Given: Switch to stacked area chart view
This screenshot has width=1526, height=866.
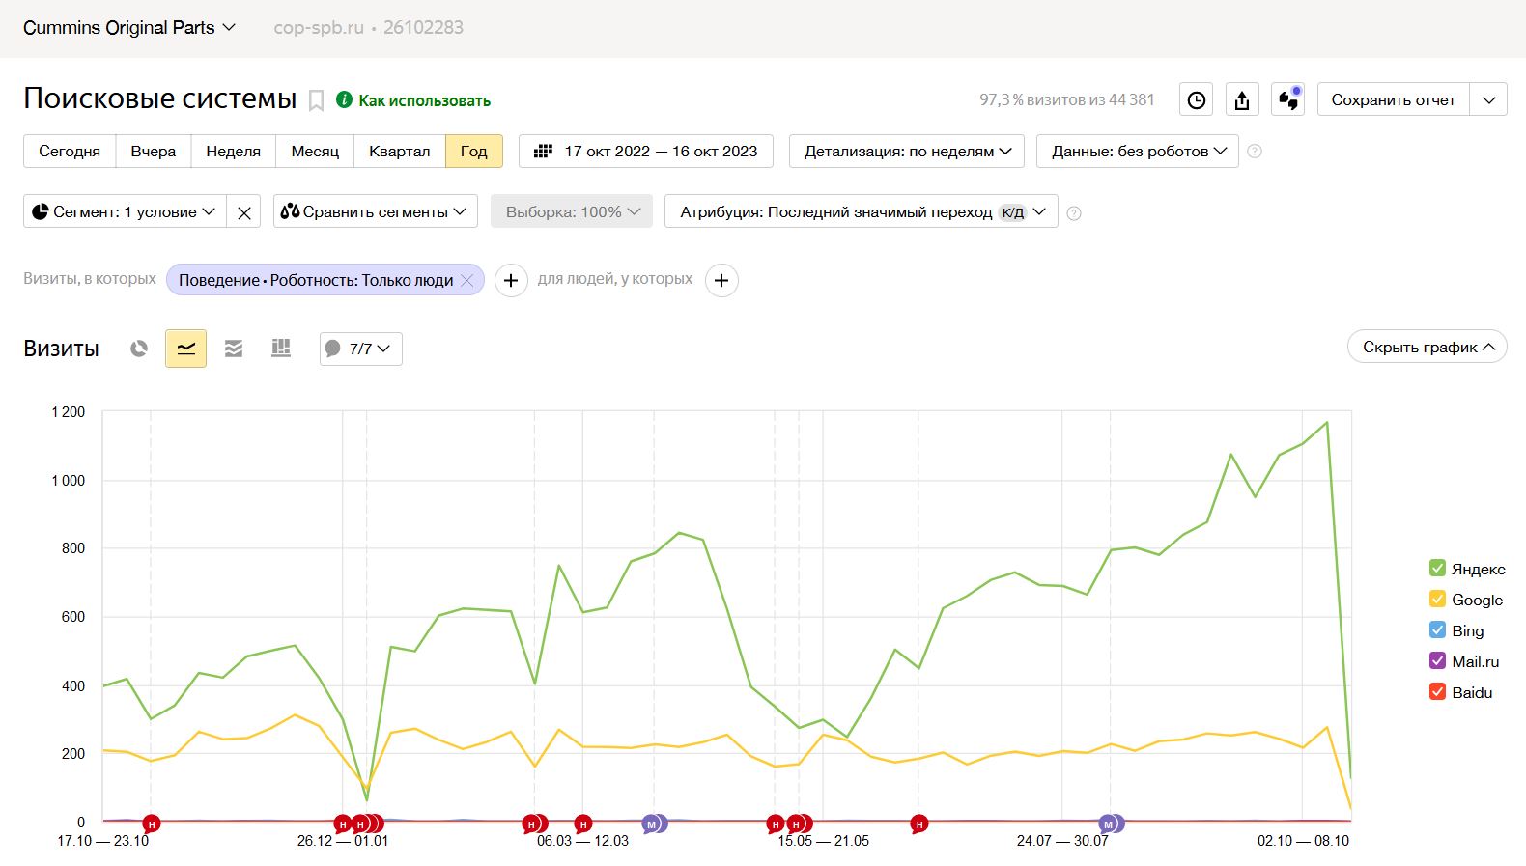Looking at the screenshot, I should point(234,349).
